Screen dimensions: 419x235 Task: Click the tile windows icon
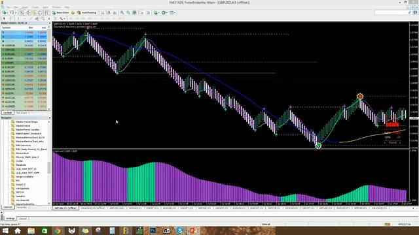(135, 12)
